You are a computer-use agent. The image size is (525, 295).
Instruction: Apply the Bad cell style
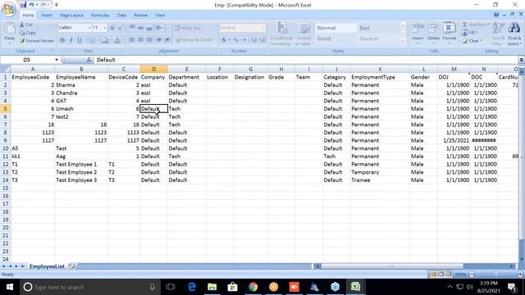coord(378,28)
